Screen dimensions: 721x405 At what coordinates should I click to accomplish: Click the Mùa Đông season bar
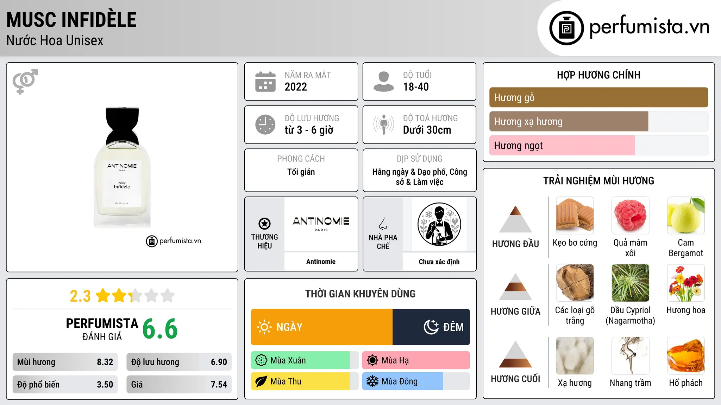pyautogui.click(x=416, y=381)
